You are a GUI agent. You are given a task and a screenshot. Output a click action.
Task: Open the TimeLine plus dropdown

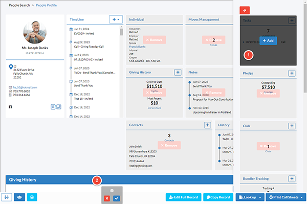pyautogui.click(x=116, y=19)
